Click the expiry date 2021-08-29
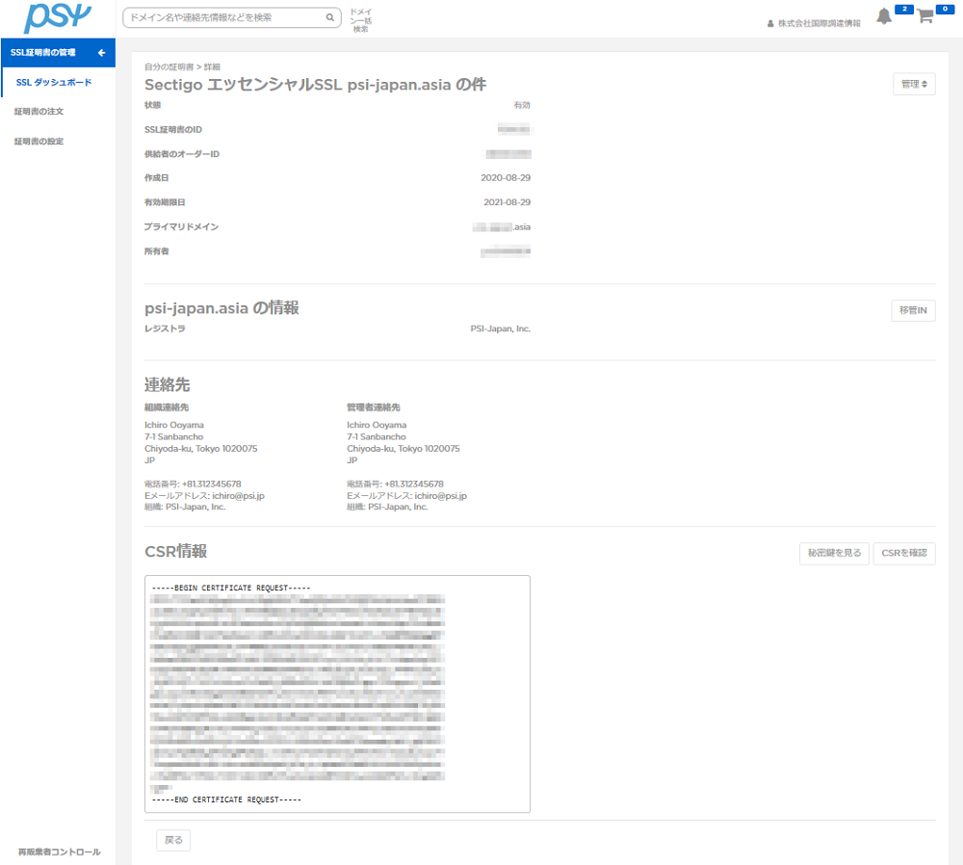The width and height of the screenshot is (963, 865). (507, 202)
